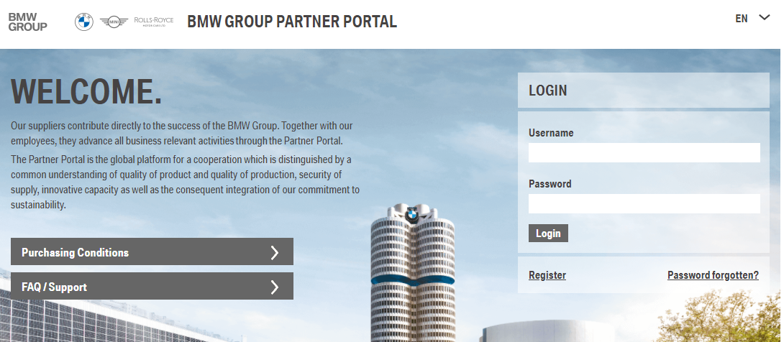
Task: Click the Rolls-Royce brand logo
Action: coord(153,22)
